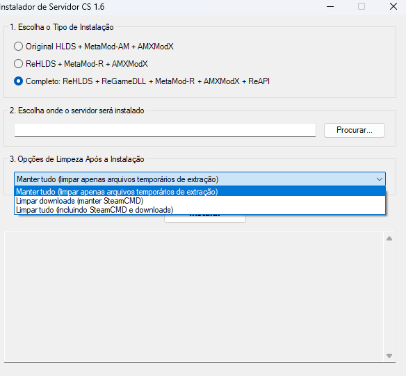This screenshot has height=376, width=406.
Task: Click log scrollbar down arrow
Action: coord(389,356)
